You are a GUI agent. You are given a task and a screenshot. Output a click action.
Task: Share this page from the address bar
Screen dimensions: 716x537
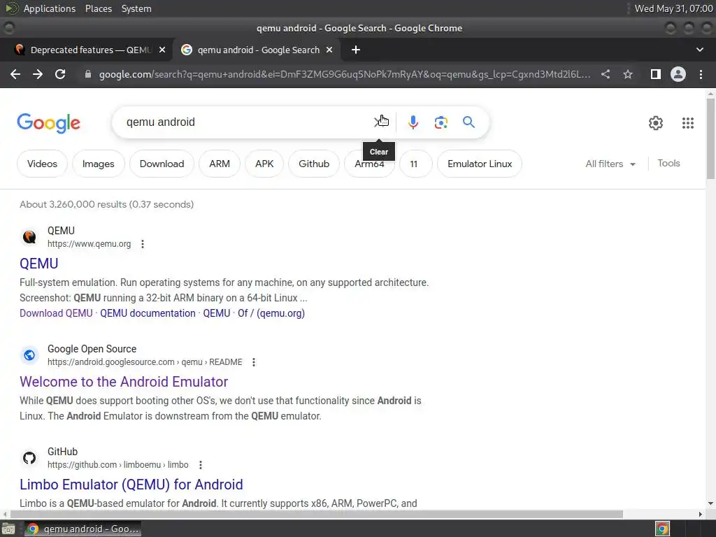606,74
